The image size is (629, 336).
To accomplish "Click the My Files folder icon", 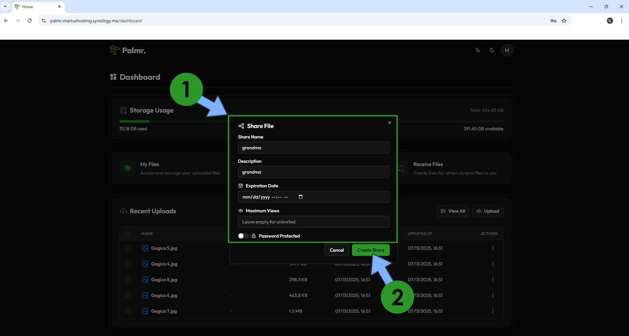I will tap(127, 168).
